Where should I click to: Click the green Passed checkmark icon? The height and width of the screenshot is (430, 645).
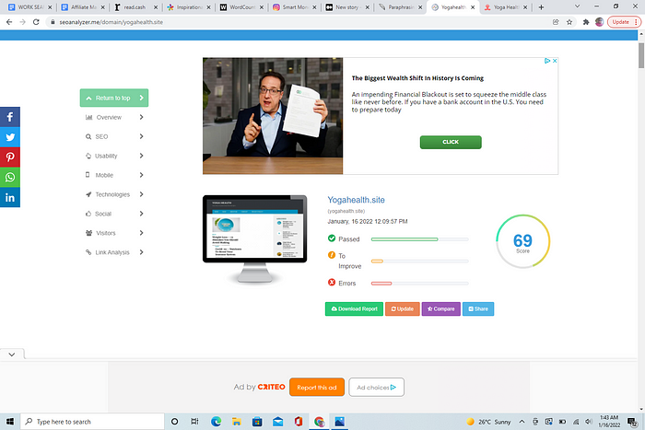[x=332, y=238]
